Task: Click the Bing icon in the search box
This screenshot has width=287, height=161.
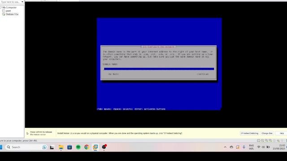Action: click(44, 147)
